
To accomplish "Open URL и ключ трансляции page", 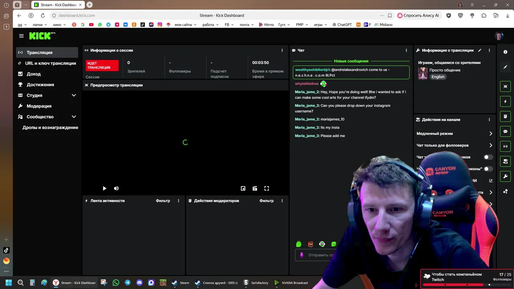I will click(47, 63).
